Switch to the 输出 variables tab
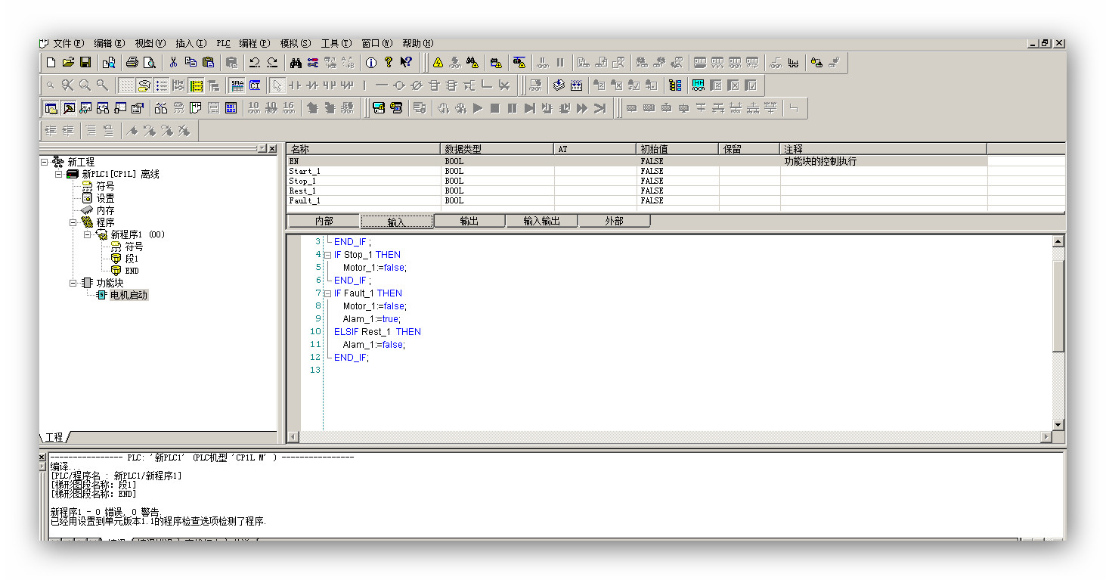This screenshot has height=580, width=1106. point(469,222)
